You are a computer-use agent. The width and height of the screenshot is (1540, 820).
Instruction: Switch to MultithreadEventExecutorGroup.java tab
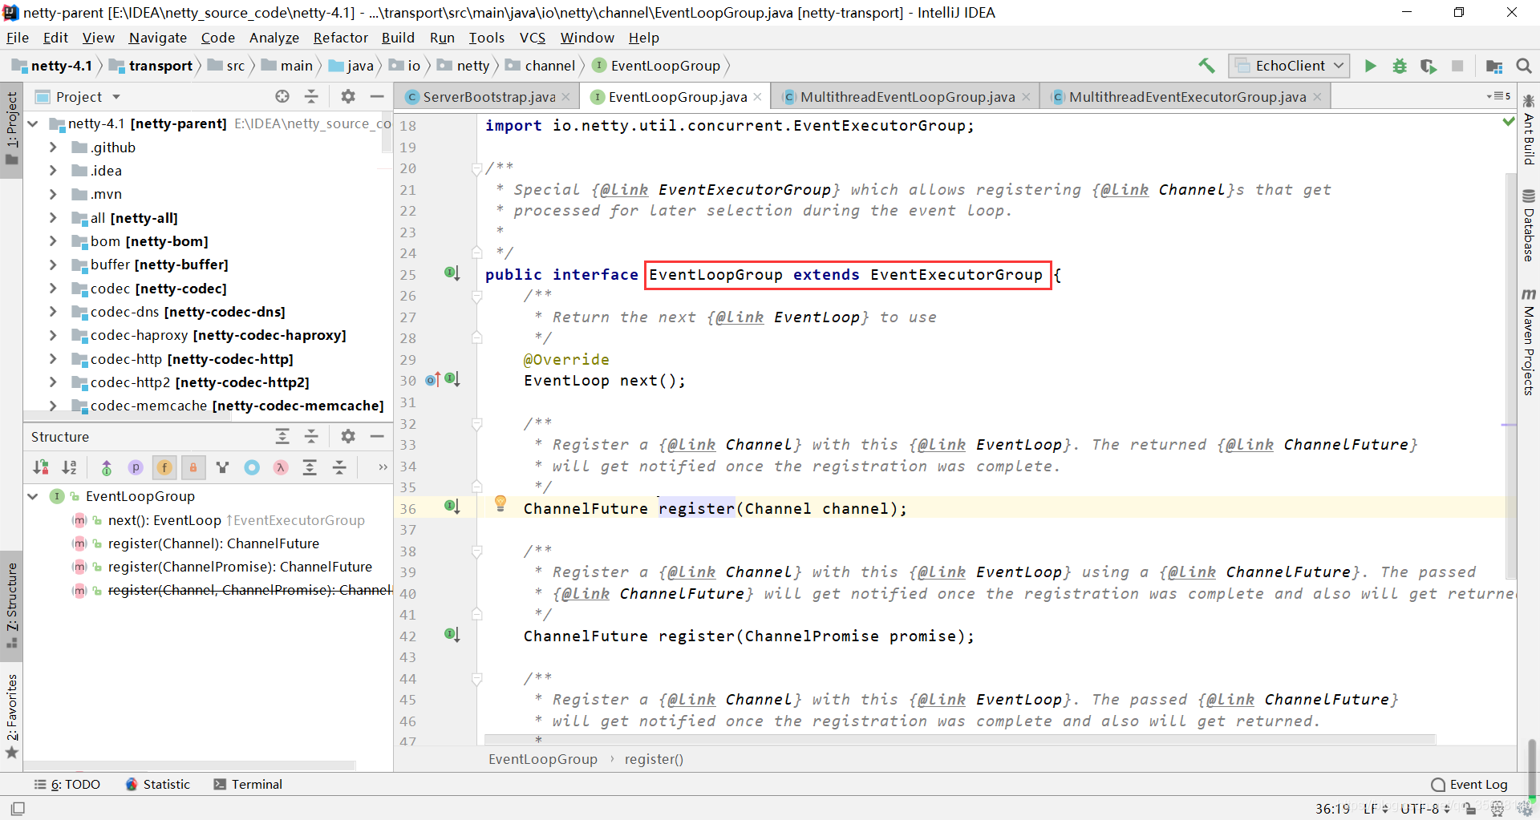pyautogui.click(x=1186, y=97)
